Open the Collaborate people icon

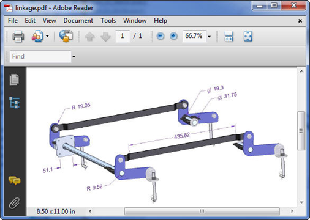37,36
